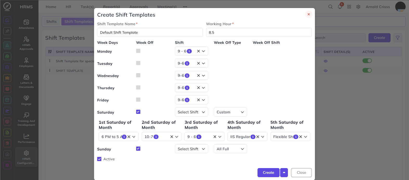Image resolution: width=409 pixels, height=180 pixels.
Task: Open Letters & Documents sidebar icon
Action: [26, 81]
